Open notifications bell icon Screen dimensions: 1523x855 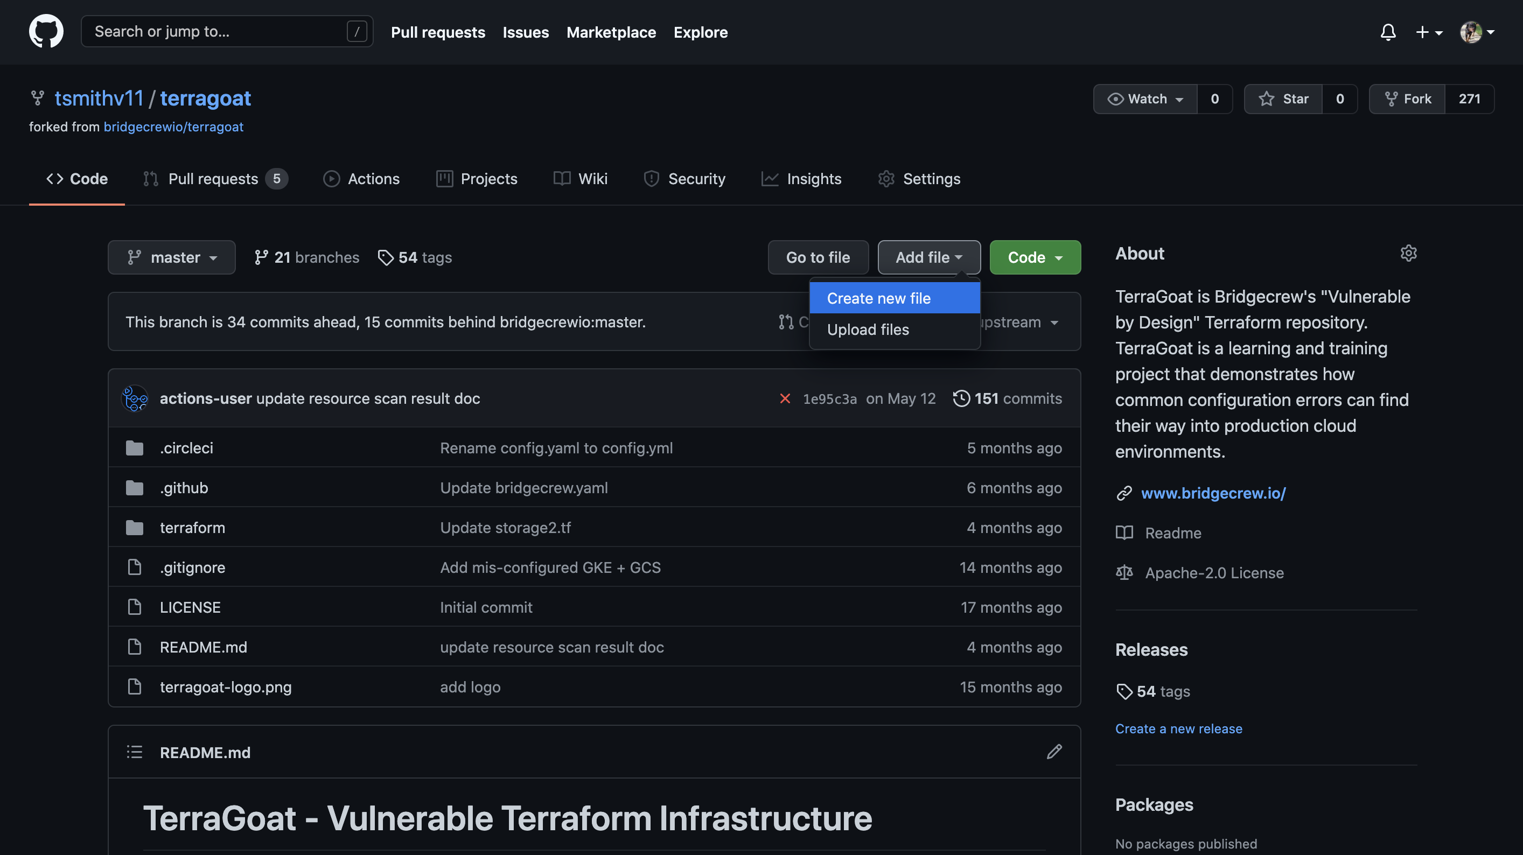pyautogui.click(x=1388, y=32)
